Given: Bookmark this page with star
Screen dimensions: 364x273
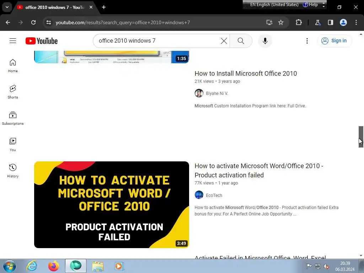Looking at the screenshot, I should tap(281, 22).
